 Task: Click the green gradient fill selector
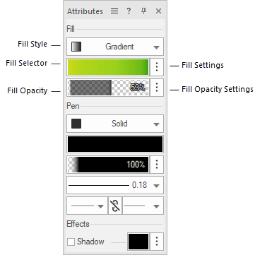pos(108,67)
